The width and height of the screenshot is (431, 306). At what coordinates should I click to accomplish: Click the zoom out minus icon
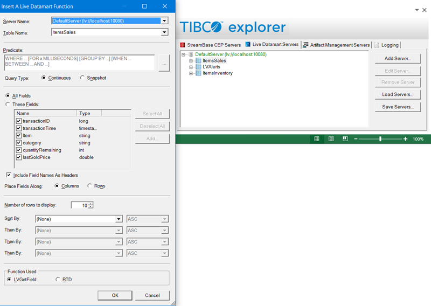pyautogui.click(x=356, y=139)
